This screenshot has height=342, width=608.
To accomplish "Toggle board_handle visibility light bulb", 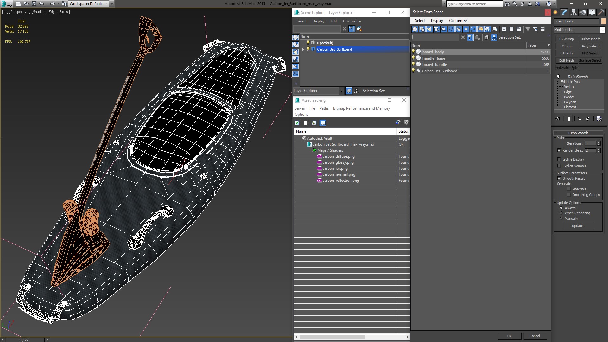I will pyautogui.click(x=413, y=64).
